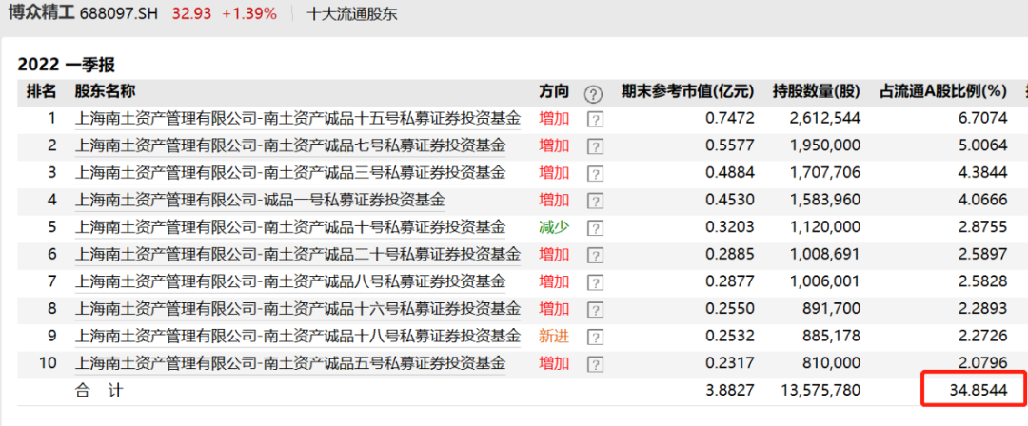Click ratio cell 5.0064

coord(982,145)
